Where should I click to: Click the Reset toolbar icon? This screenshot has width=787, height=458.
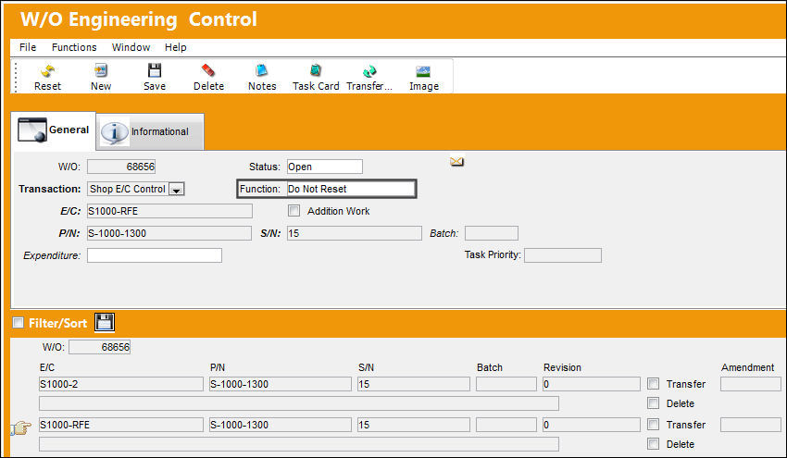click(x=47, y=71)
